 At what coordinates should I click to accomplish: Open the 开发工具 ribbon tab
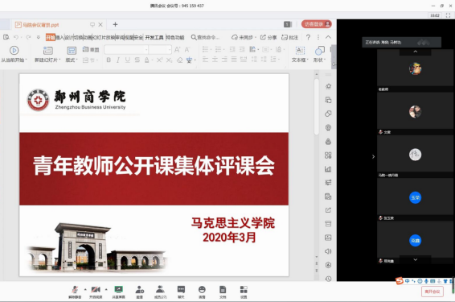(154, 37)
